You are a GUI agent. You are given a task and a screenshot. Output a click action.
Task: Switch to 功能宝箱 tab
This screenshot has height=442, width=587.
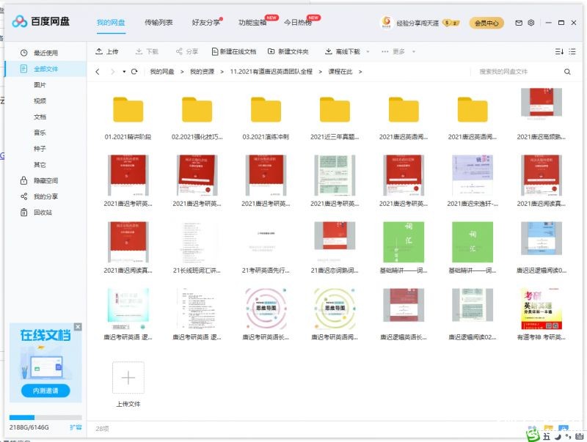tap(252, 23)
